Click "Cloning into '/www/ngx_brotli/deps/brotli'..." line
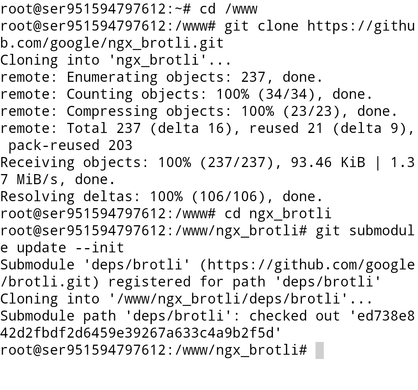This screenshot has width=418, height=390. (x=187, y=299)
